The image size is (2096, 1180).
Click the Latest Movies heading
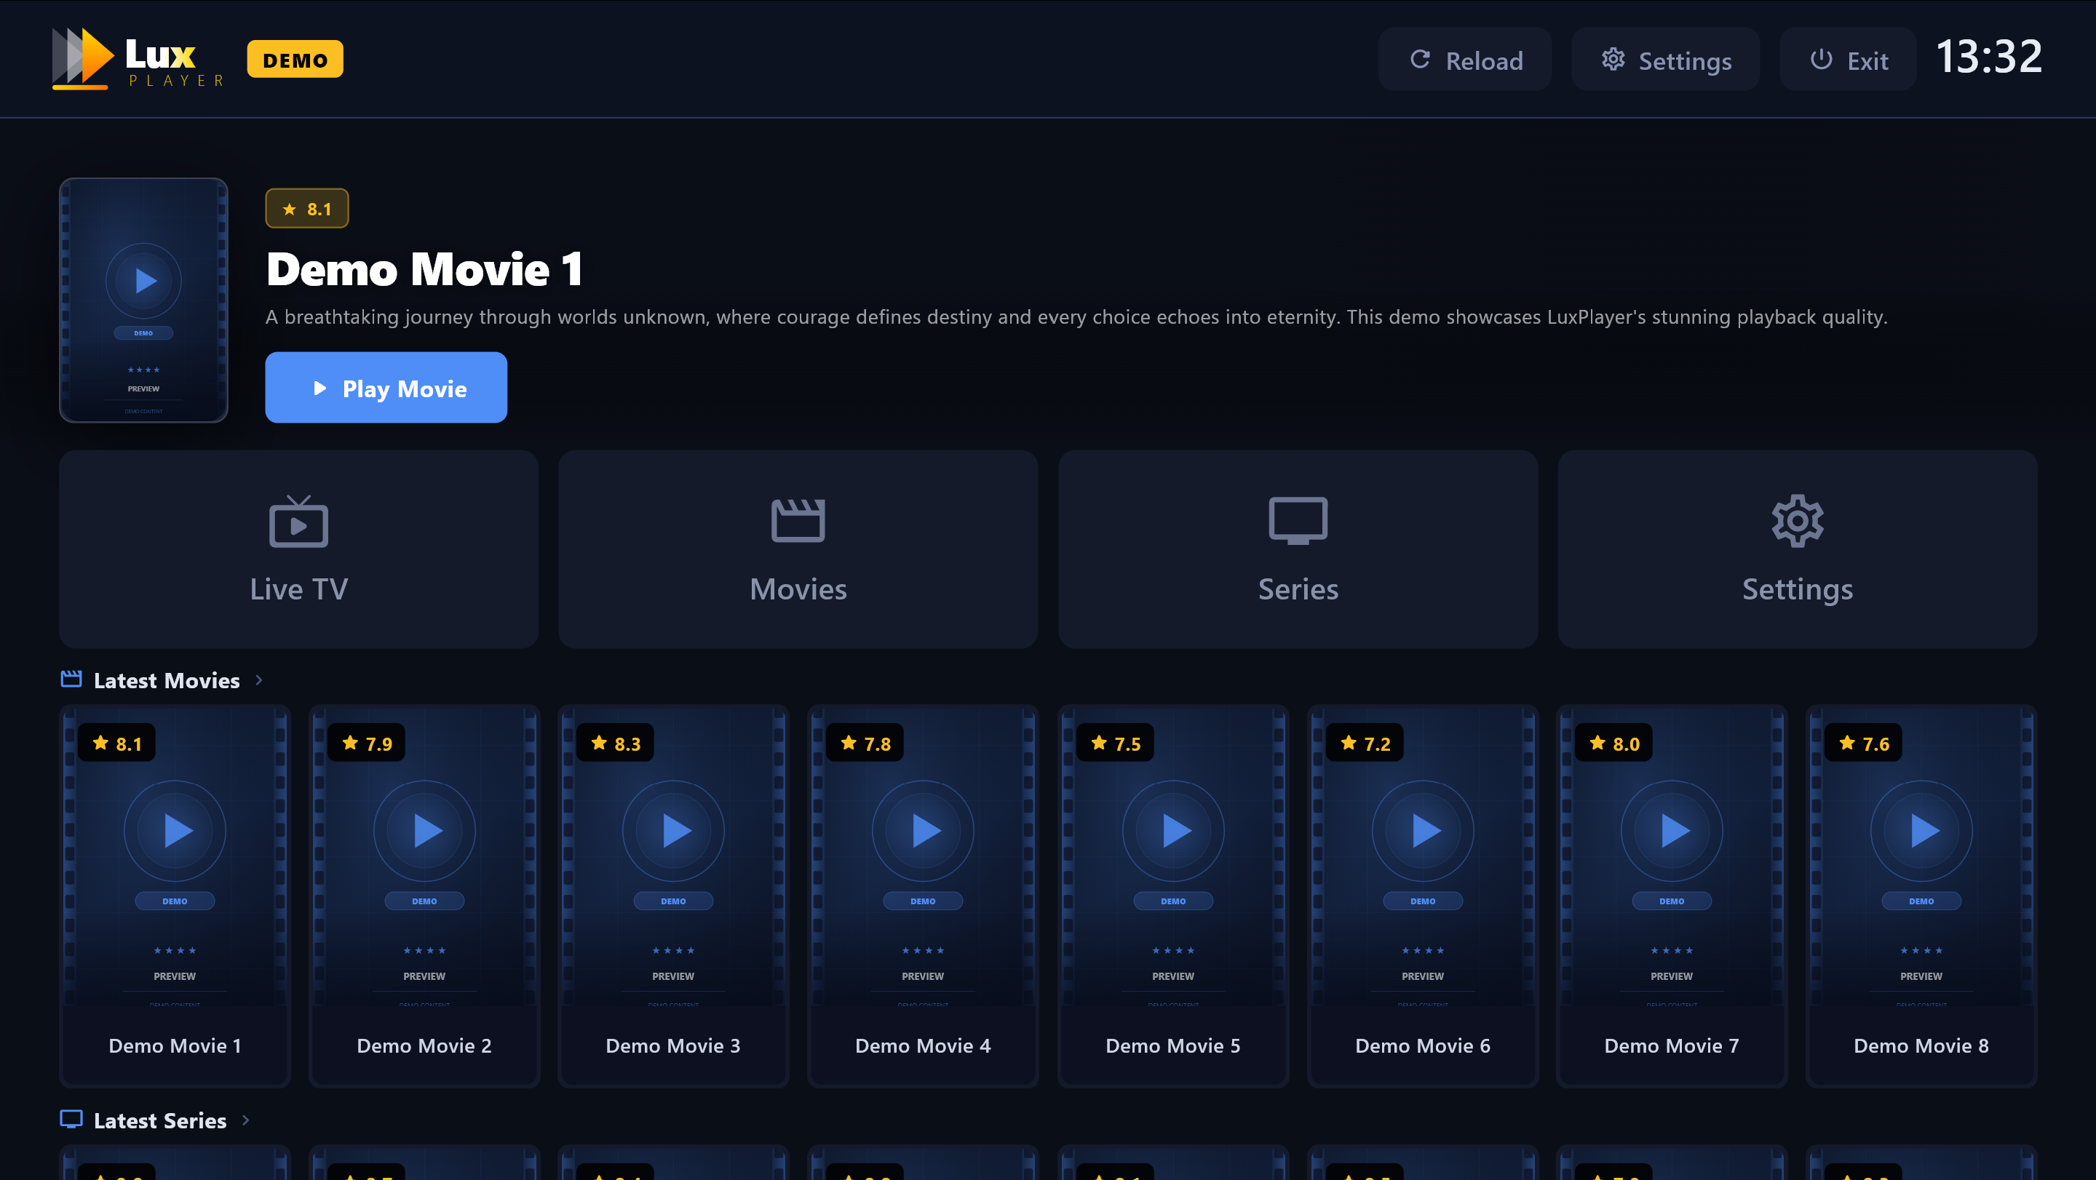(167, 681)
